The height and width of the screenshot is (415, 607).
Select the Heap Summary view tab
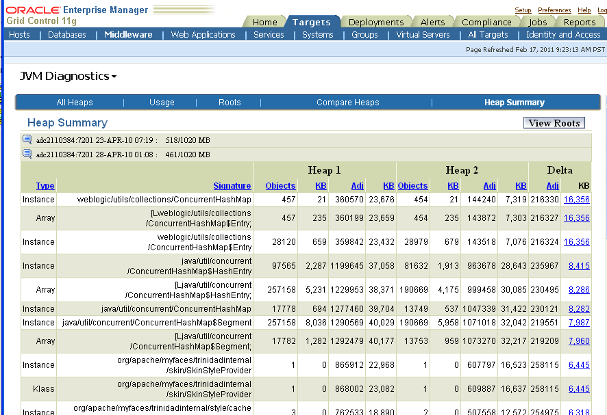515,103
